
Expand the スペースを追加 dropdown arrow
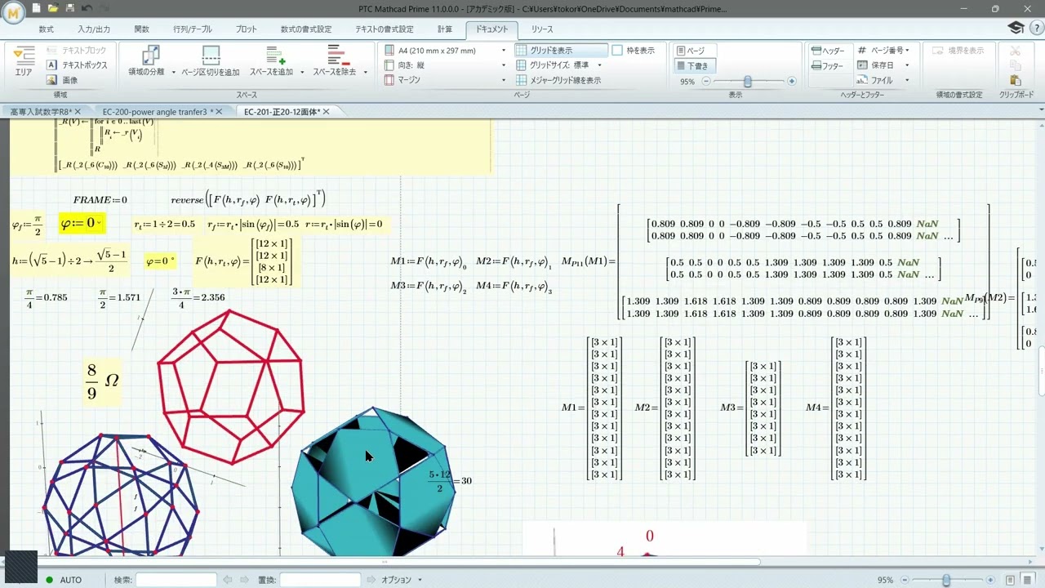click(x=302, y=72)
